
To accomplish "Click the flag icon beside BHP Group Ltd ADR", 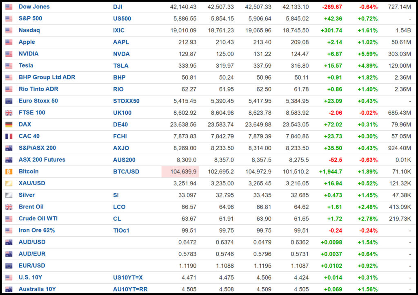I will click(9, 78).
